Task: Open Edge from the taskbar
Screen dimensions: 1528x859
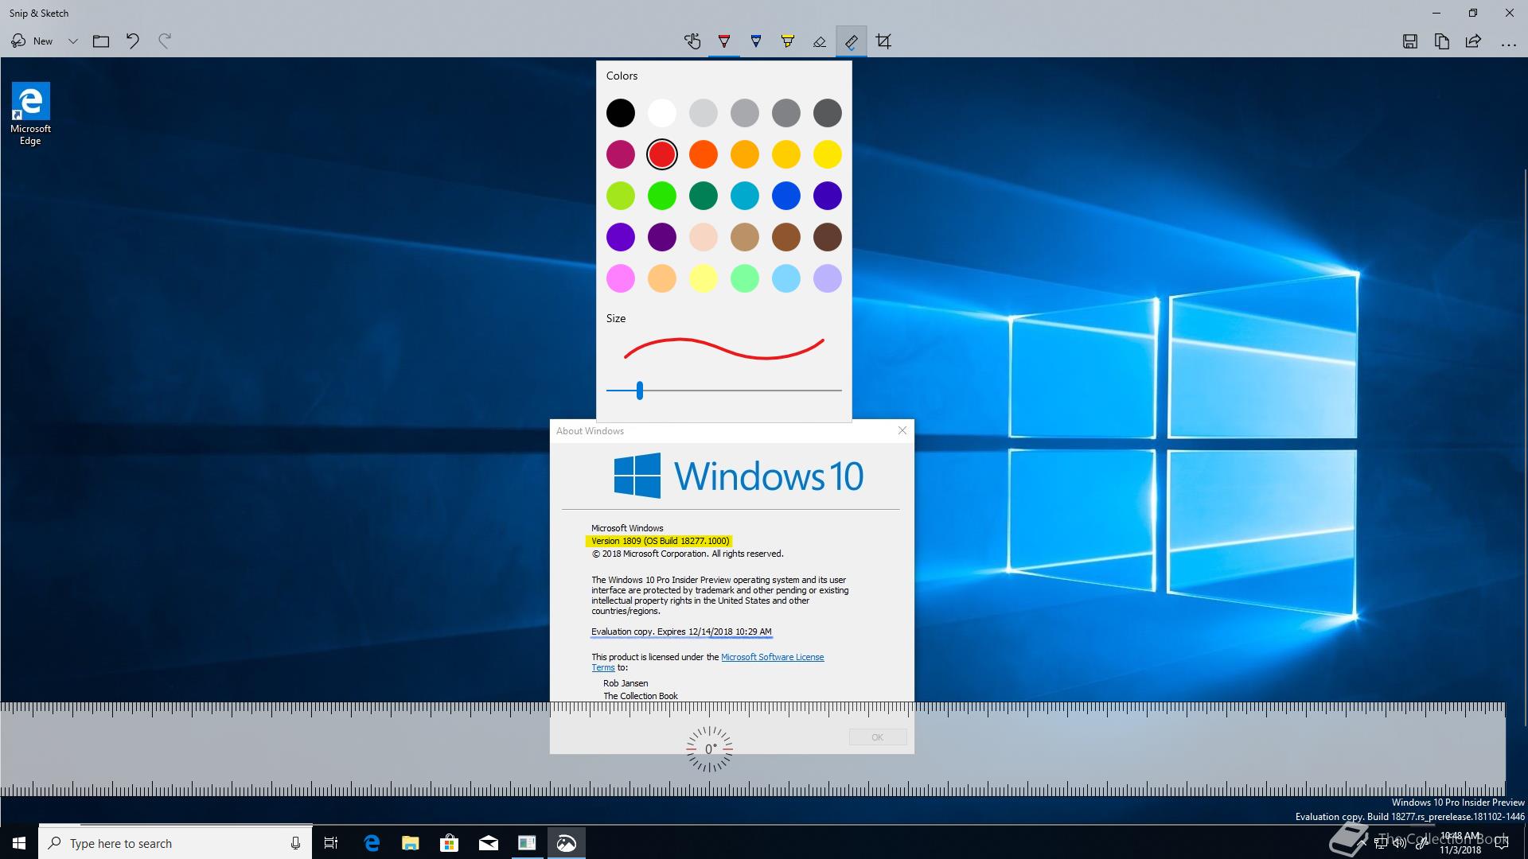Action: pyautogui.click(x=372, y=843)
